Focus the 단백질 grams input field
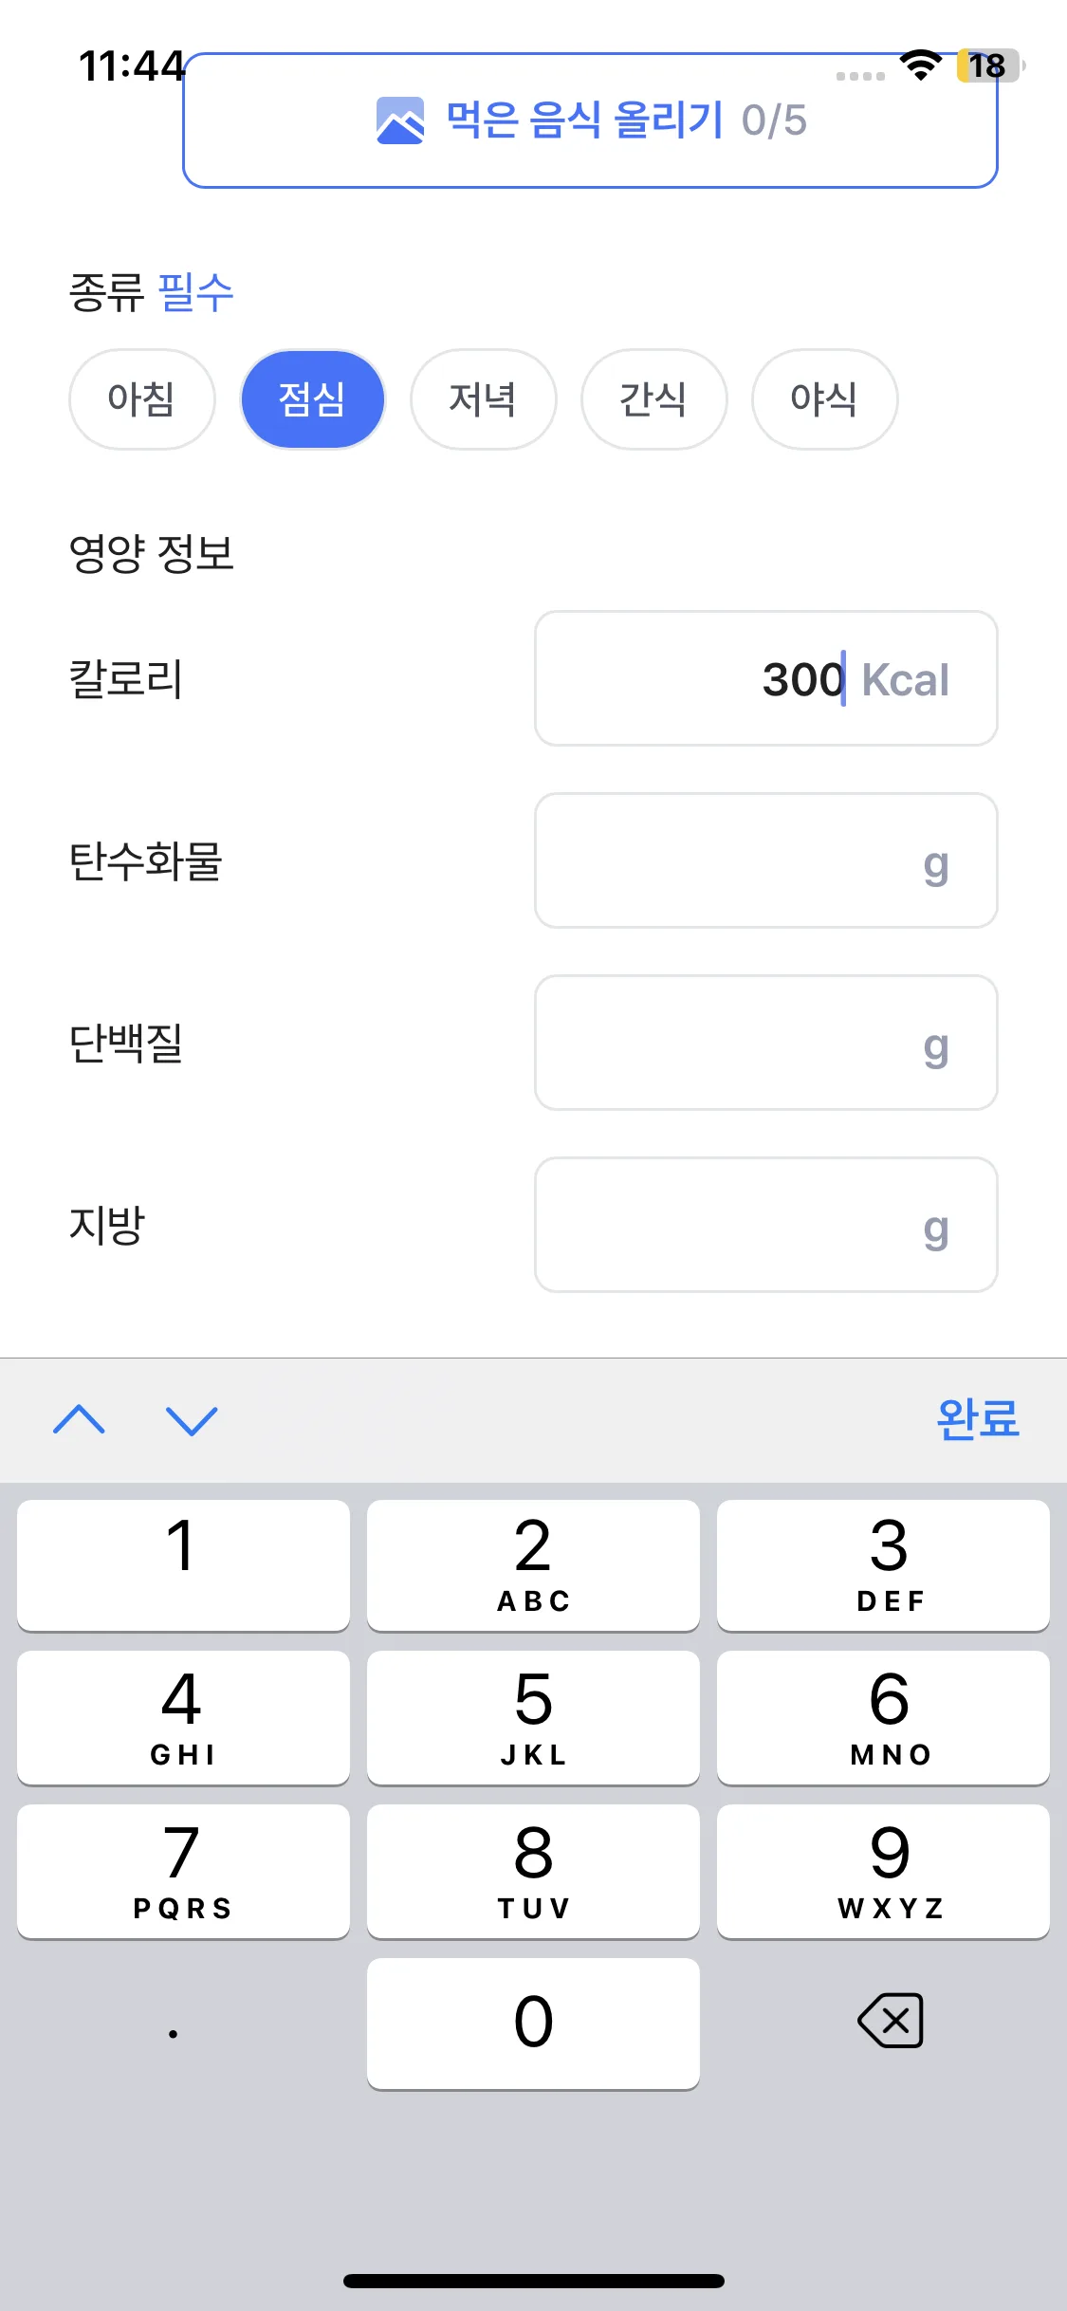Viewport: 1067px width, 2311px height. [x=765, y=1043]
